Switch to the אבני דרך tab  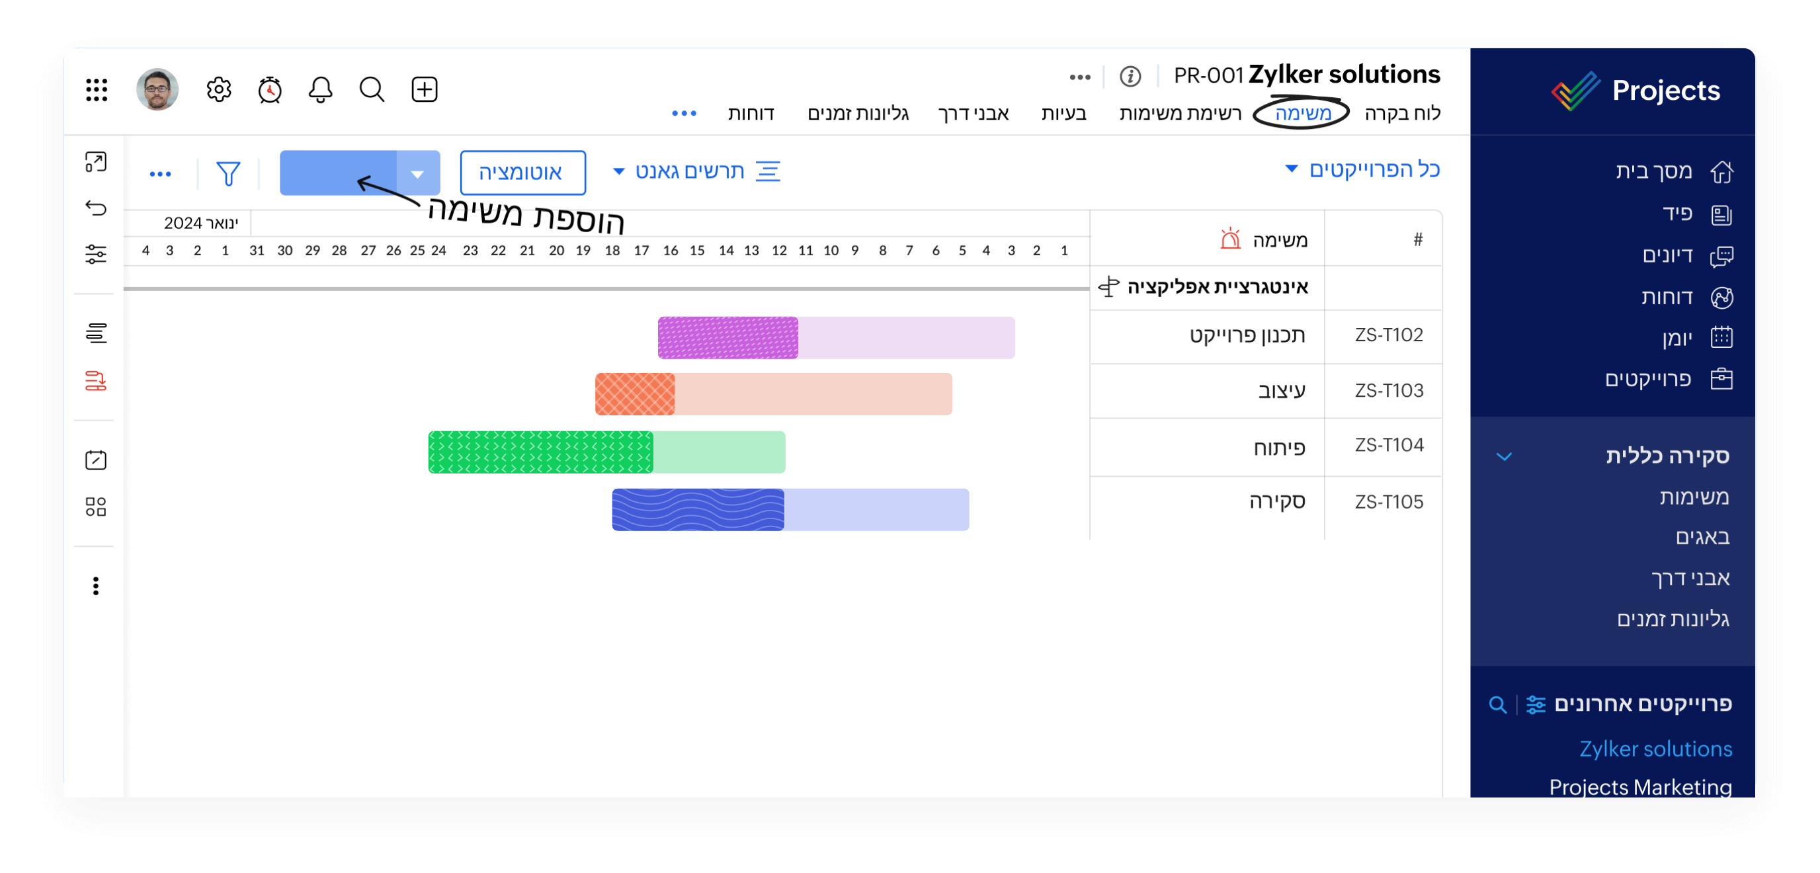973,114
